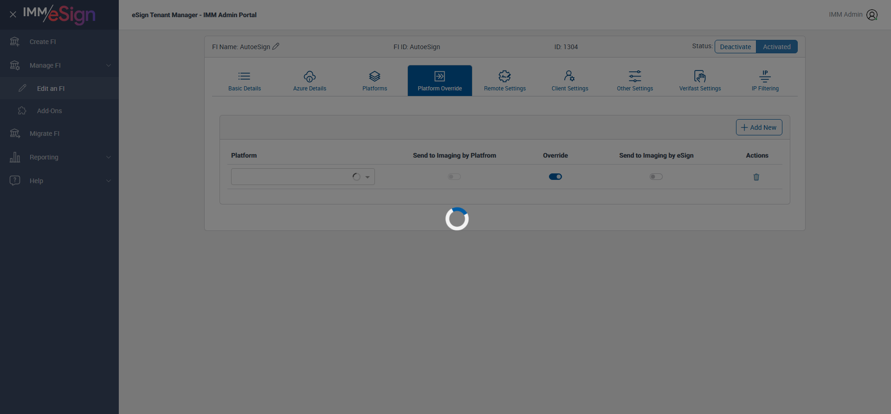The image size is (891, 414).
Task: Click the IMM Admin user name
Action: (846, 15)
